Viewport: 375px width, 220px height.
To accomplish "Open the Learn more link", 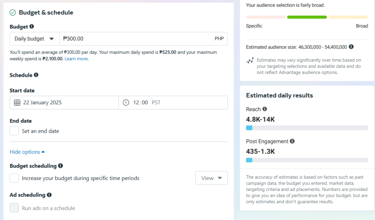I will click(76, 59).
